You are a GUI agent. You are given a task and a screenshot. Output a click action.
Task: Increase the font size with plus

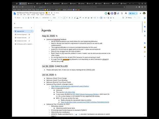pyautogui.click(x=67, y=18)
